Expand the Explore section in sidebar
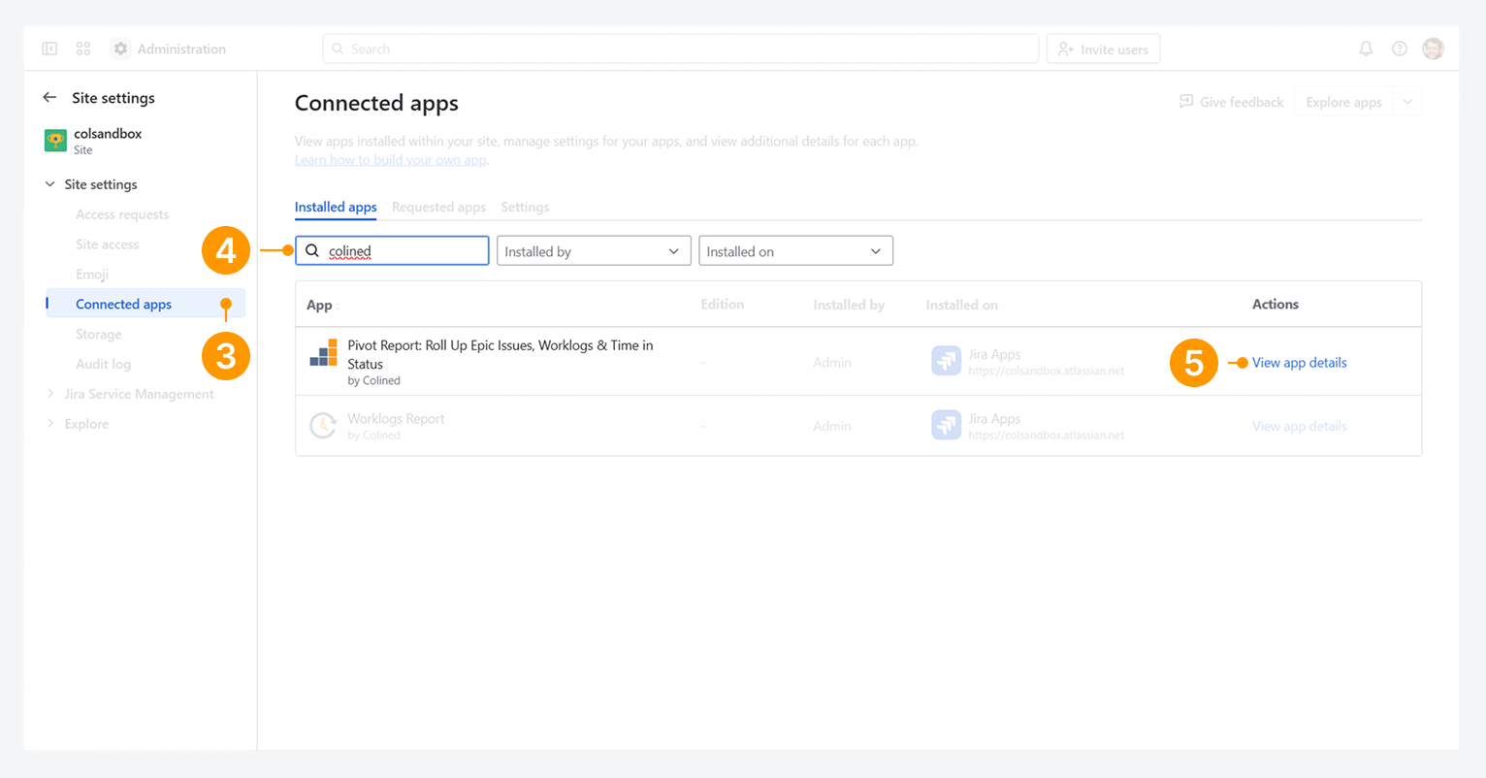This screenshot has width=1486, height=778. 50,424
